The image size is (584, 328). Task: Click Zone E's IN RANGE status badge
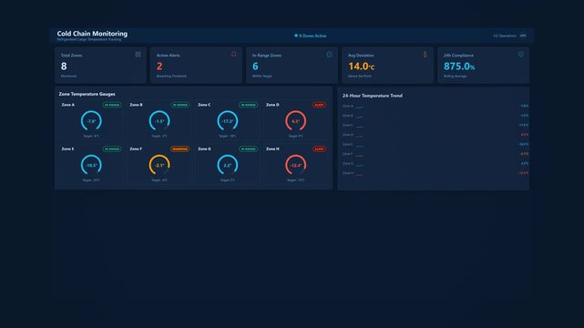tap(112, 149)
